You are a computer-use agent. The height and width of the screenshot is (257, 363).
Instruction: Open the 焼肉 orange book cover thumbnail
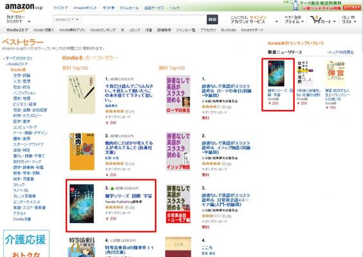(82, 152)
